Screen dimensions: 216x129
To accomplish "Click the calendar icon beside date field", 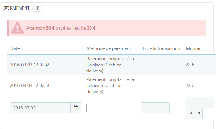I will pos(76,108).
